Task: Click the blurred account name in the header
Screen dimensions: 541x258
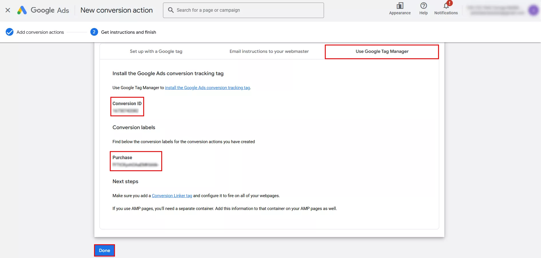Action: point(496,10)
